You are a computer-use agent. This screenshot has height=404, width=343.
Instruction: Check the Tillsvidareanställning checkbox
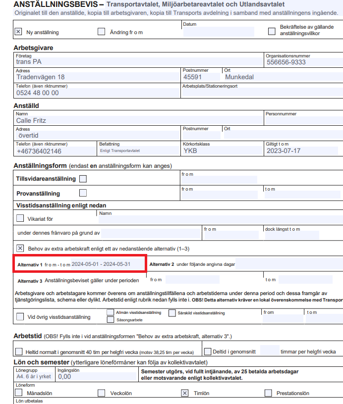pos(83,179)
